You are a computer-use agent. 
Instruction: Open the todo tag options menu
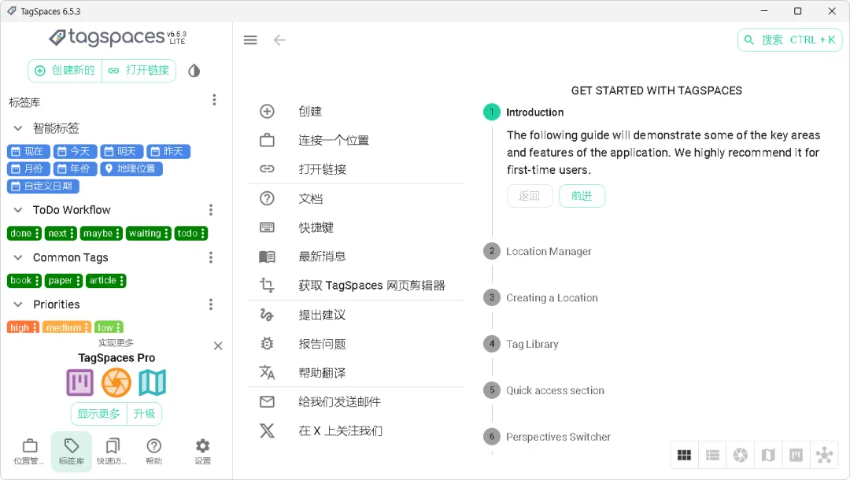point(203,234)
